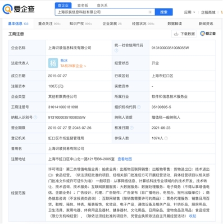
Task: Click the 爱企查 watermark logo beside download
Action: [208, 34]
